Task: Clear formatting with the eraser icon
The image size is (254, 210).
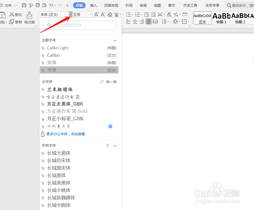Action: [x=110, y=14]
